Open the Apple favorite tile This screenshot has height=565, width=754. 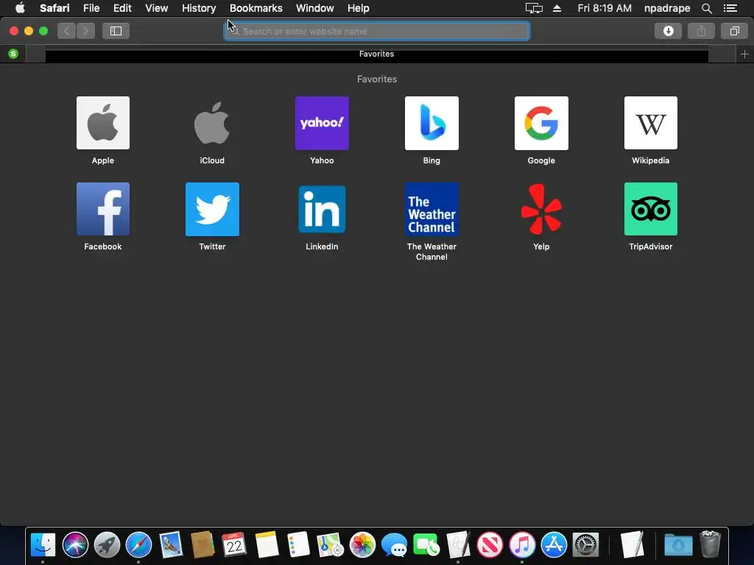103,123
